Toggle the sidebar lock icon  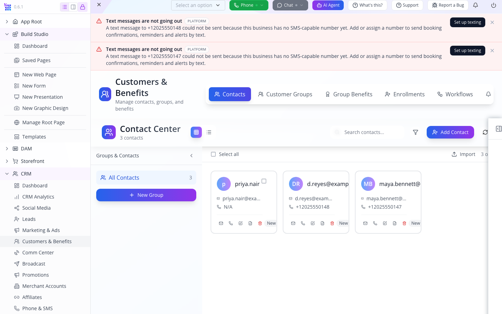tap(83, 7)
